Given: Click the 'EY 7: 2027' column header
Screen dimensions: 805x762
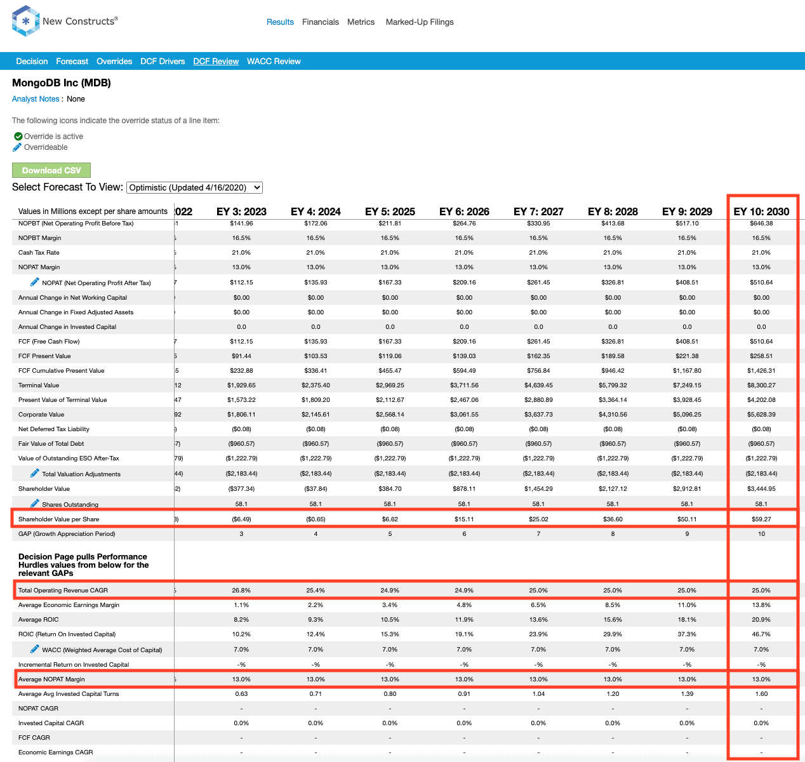Looking at the screenshot, I should pyautogui.click(x=538, y=211).
